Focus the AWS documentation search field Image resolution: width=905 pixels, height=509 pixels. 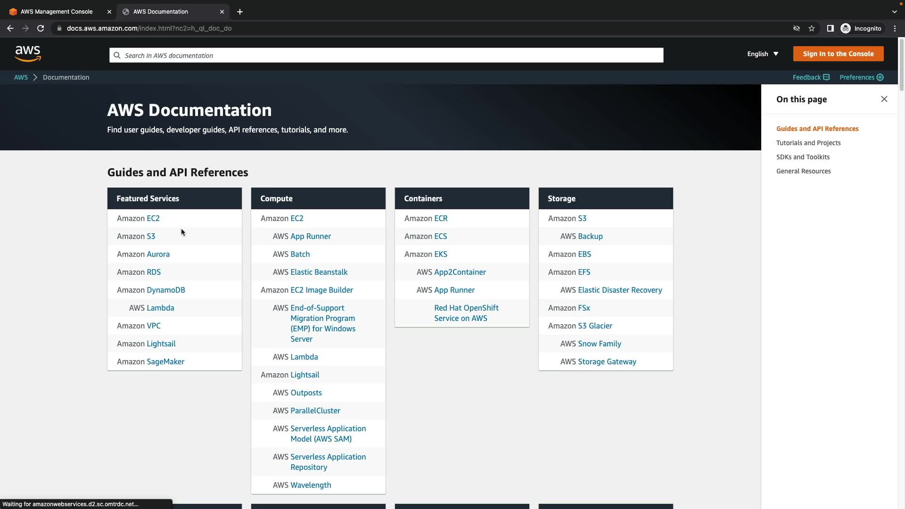387,55
